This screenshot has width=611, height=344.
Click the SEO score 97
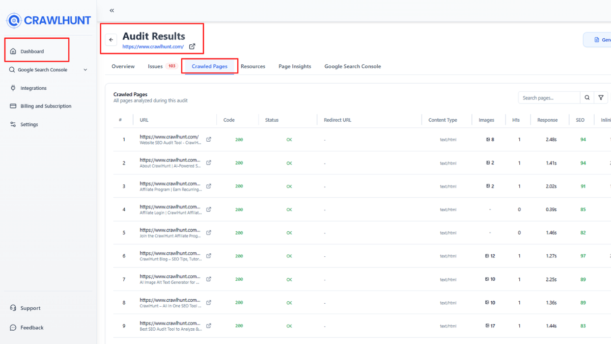pos(583,256)
